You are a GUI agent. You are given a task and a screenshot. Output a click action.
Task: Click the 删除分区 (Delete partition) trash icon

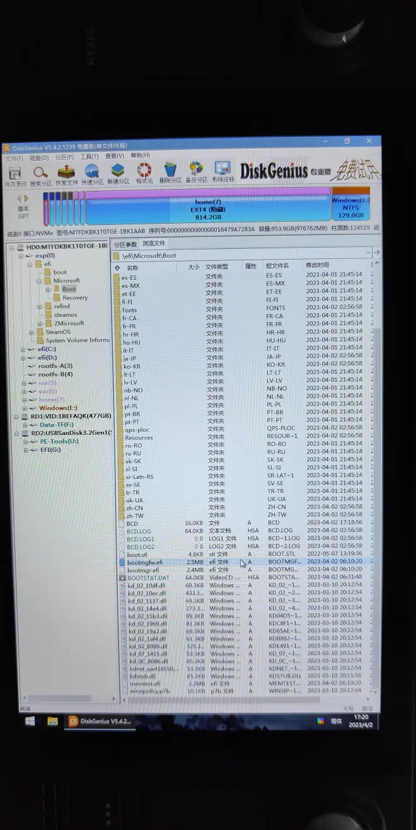coord(170,169)
